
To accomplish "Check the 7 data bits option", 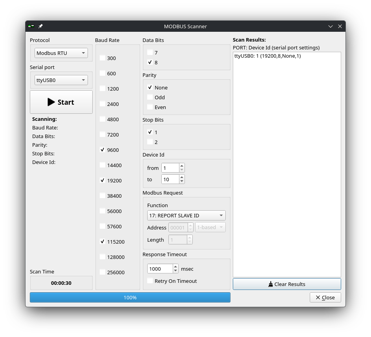I will click(150, 52).
